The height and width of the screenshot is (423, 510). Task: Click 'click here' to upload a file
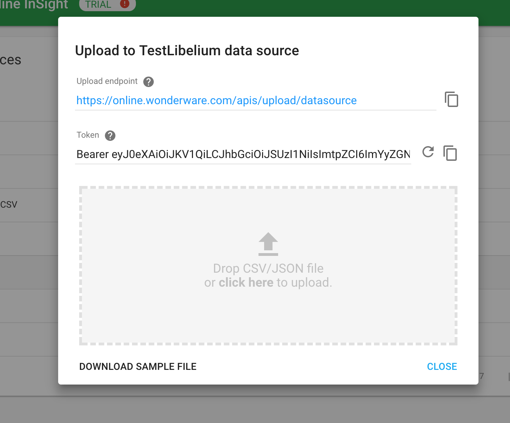(246, 282)
